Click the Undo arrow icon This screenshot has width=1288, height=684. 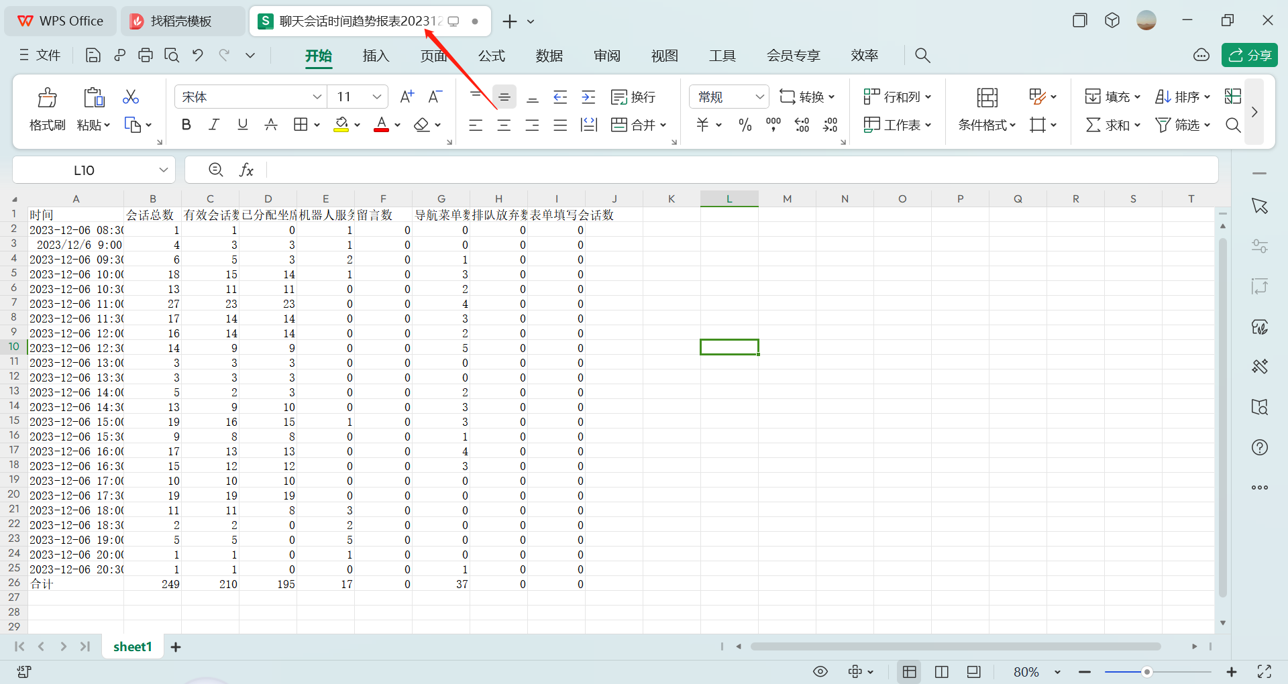pos(198,56)
